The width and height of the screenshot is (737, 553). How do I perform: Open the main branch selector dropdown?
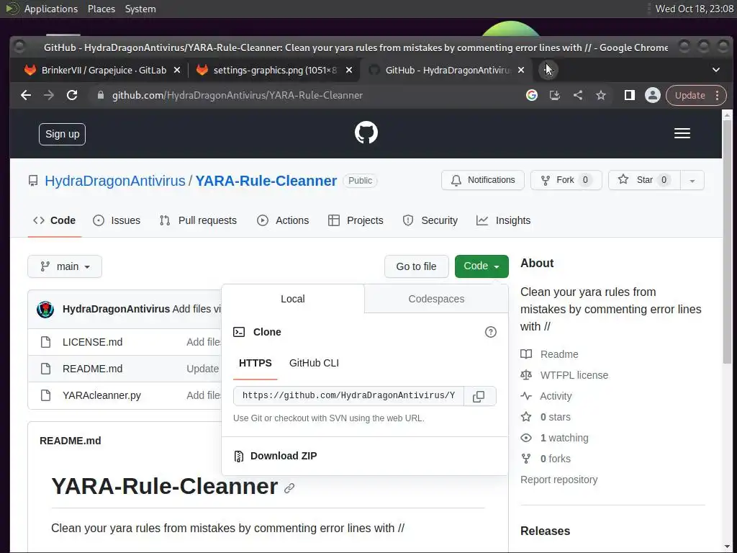(x=65, y=266)
